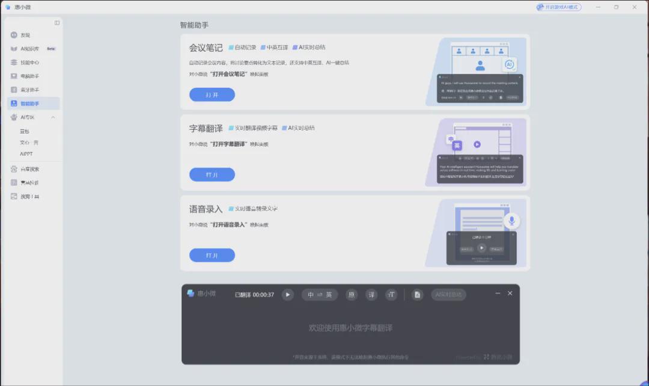Click the open button under 语音录入
The height and width of the screenshot is (386, 649).
coord(212,256)
